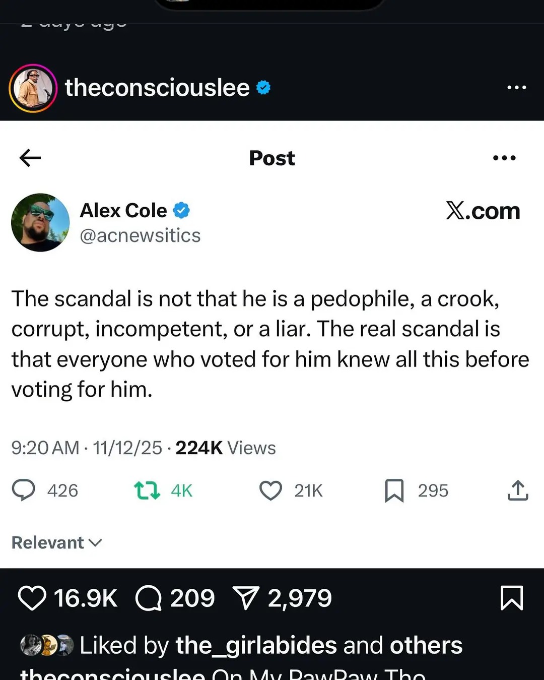Screen dimensions: 544x680
Task: Open Instagram comments bubble icon
Action: [149, 598]
